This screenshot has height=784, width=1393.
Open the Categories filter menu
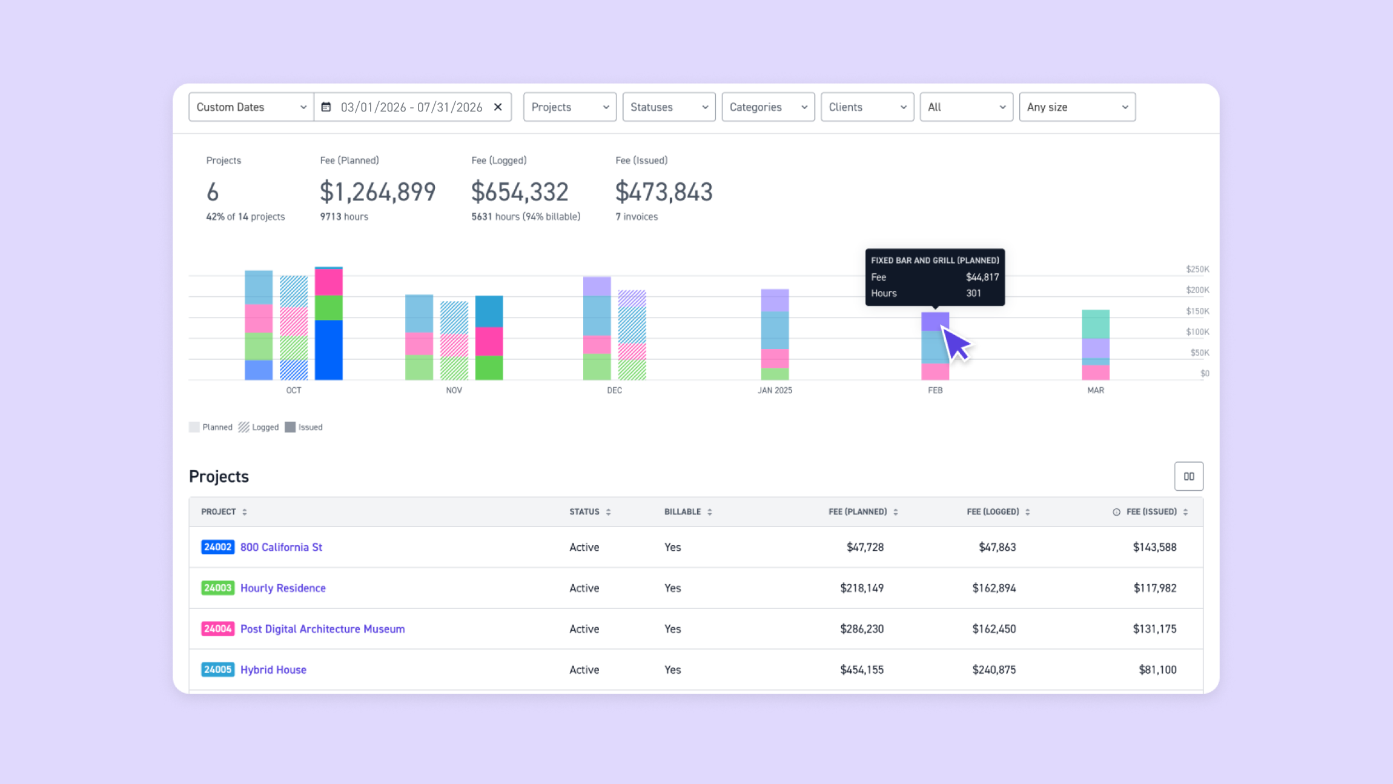[768, 107]
